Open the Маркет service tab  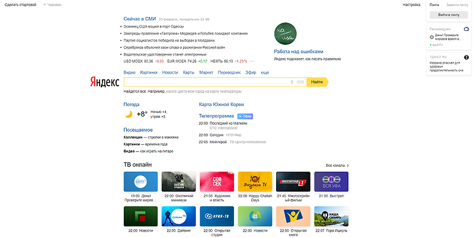[206, 73]
